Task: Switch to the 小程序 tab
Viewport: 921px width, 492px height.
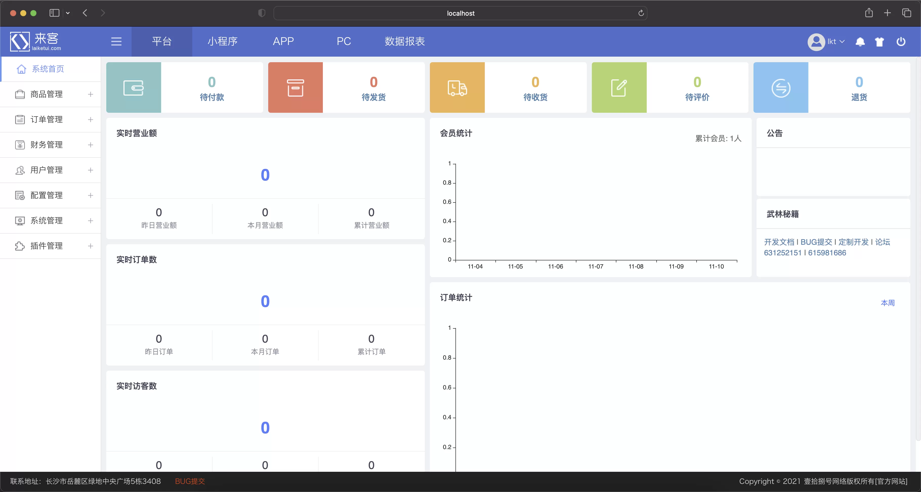Action: point(222,41)
